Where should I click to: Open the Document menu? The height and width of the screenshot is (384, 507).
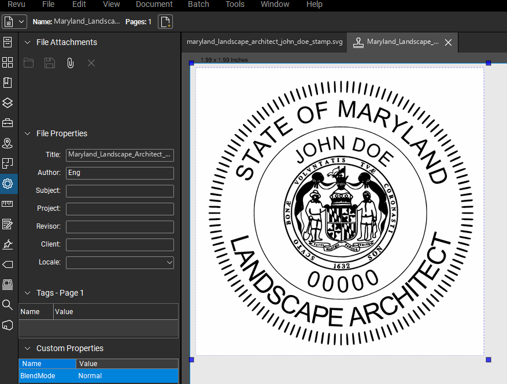pyautogui.click(x=154, y=4)
